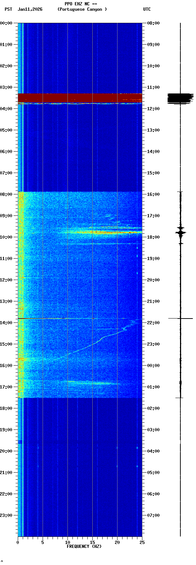Click the PST '20:00' time label
The image size is (196, 565).
click(x=6, y=451)
